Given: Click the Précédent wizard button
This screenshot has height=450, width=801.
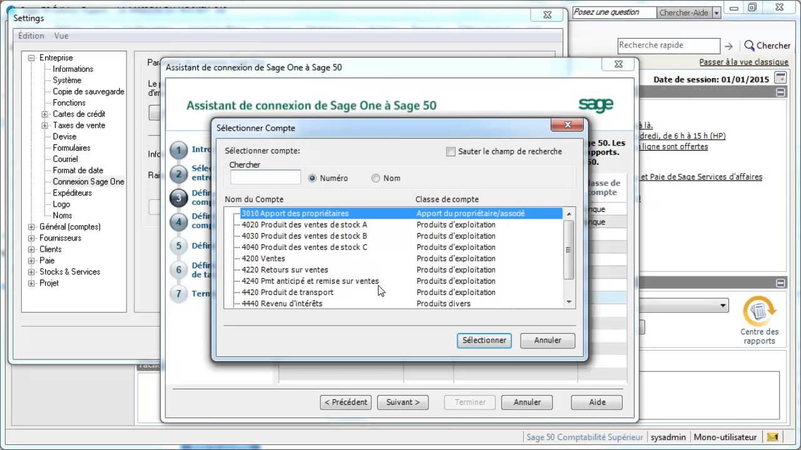Looking at the screenshot, I should 346,402.
